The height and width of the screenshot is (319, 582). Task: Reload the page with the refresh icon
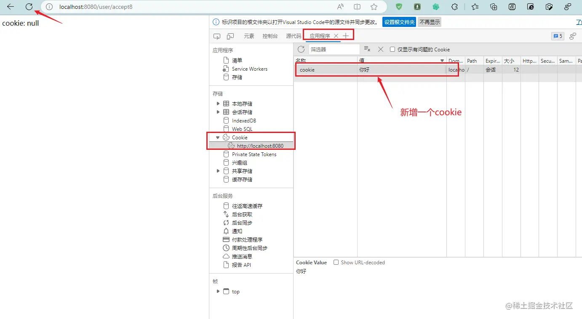[29, 7]
